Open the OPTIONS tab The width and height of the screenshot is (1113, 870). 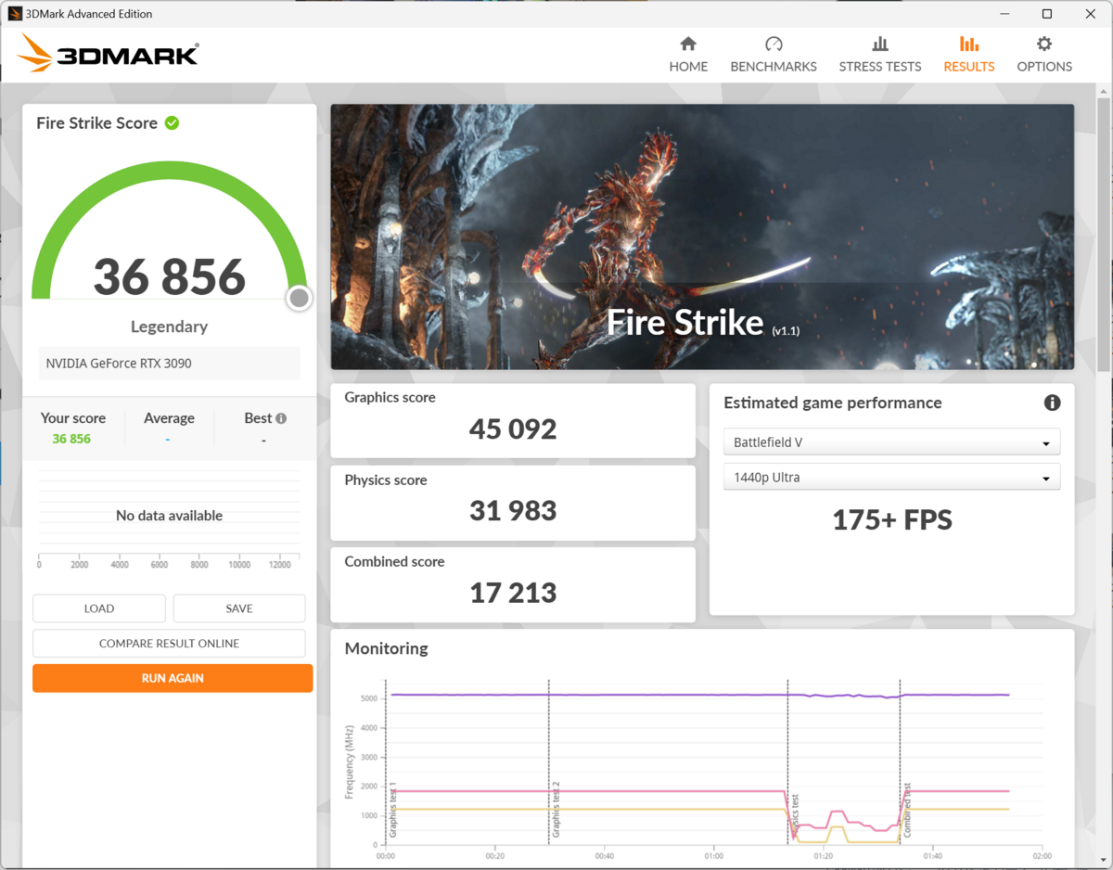1044,55
